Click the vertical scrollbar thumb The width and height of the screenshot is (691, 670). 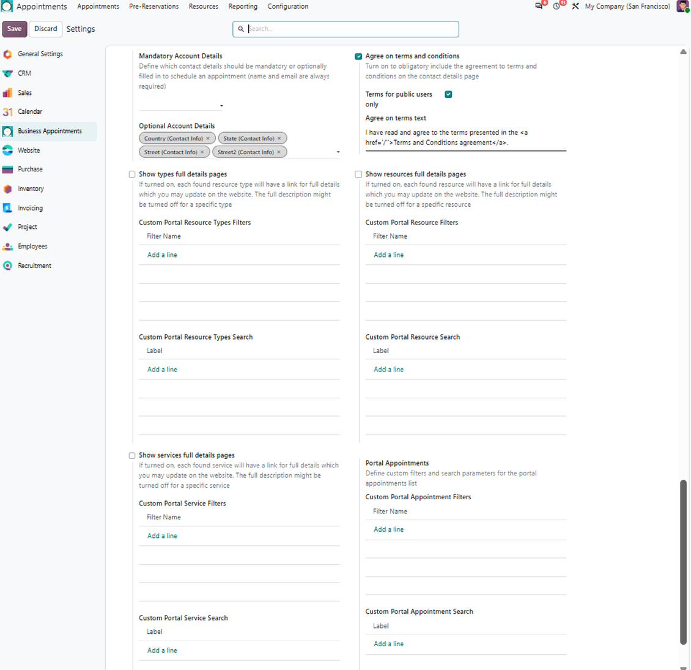pyautogui.click(x=683, y=562)
